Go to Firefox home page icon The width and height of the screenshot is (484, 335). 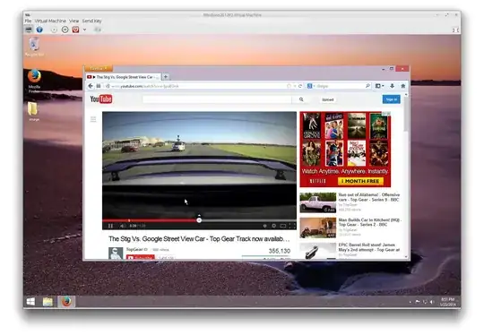click(x=402, y=86)
